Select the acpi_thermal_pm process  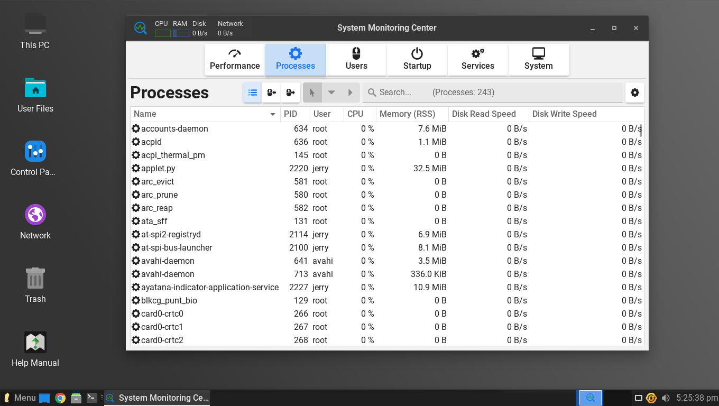[x=387, y=155]
